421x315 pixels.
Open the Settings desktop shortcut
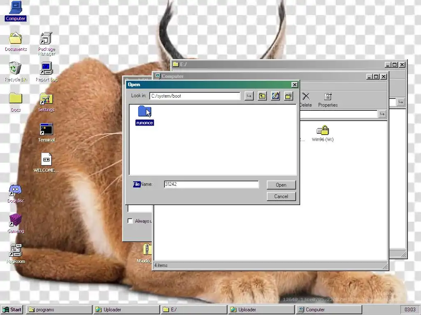click(46, 102)
